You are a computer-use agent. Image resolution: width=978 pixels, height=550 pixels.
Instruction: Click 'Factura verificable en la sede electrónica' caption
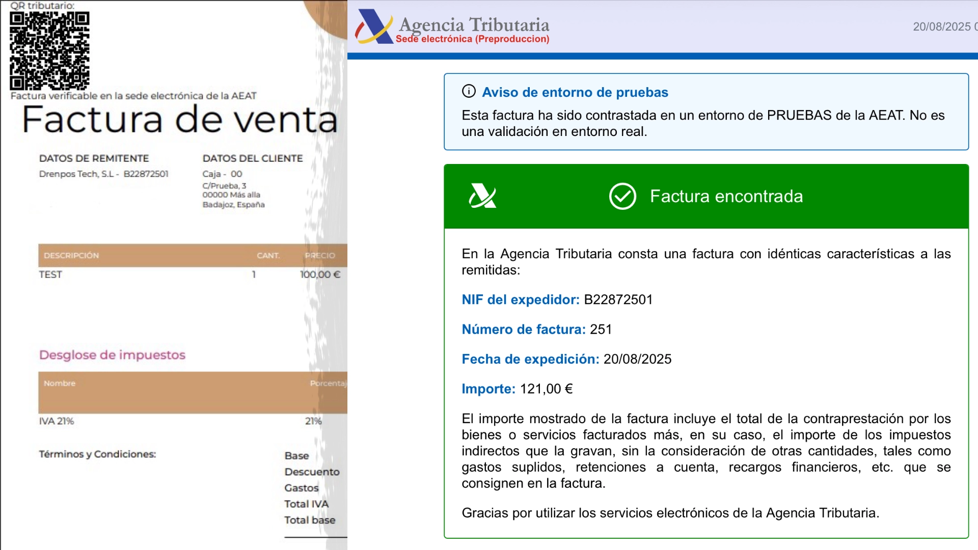pyautogui.click(x=133, y=96)
